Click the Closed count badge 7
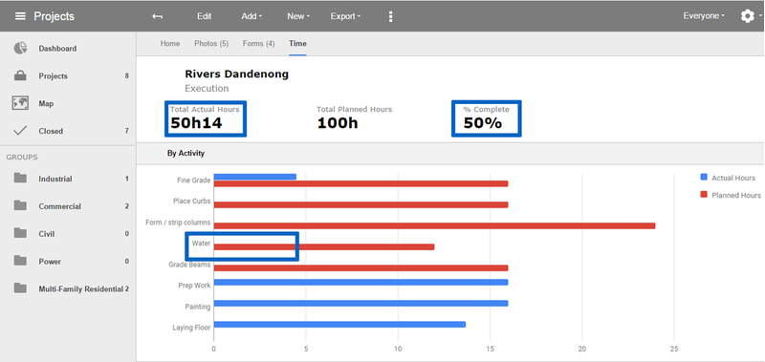This screenshot has height=362, width=765. [127, 131]
